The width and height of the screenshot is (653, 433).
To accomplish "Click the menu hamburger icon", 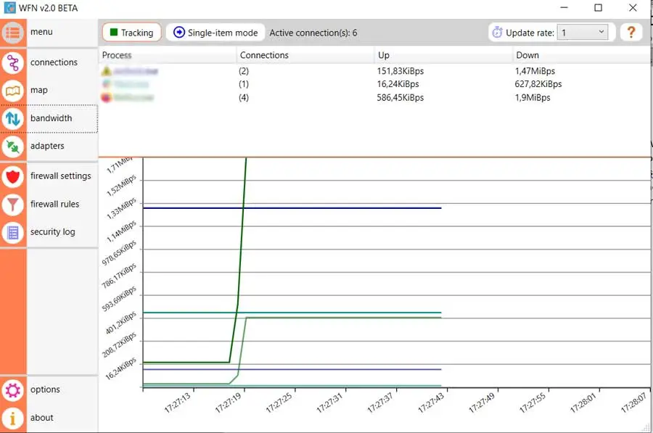I will pyautogui.click(x=12, y=33).
